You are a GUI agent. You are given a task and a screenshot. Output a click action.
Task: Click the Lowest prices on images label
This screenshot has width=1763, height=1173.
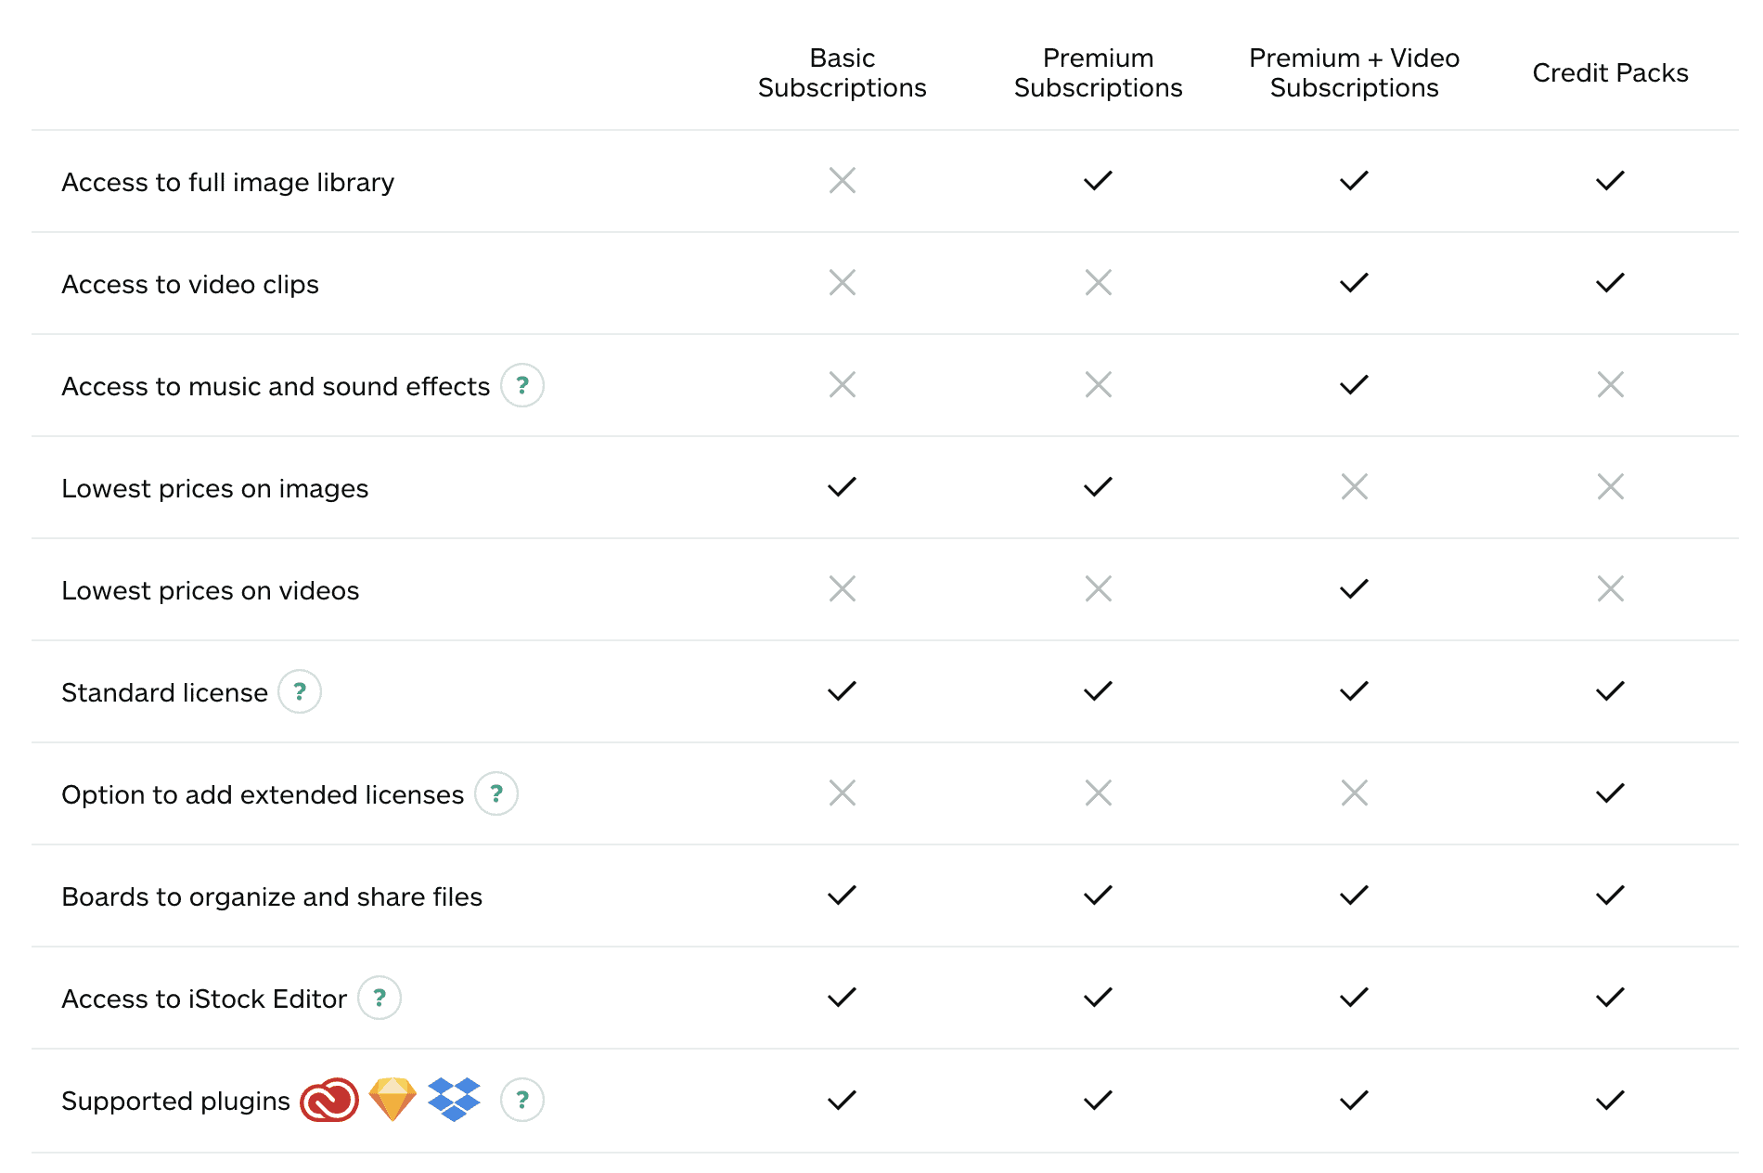[214, 488]
